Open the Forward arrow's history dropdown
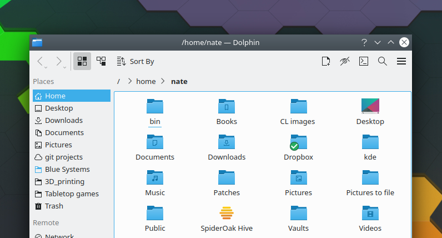442x238 pixels. pyautogui.click(x=64, y=67)
